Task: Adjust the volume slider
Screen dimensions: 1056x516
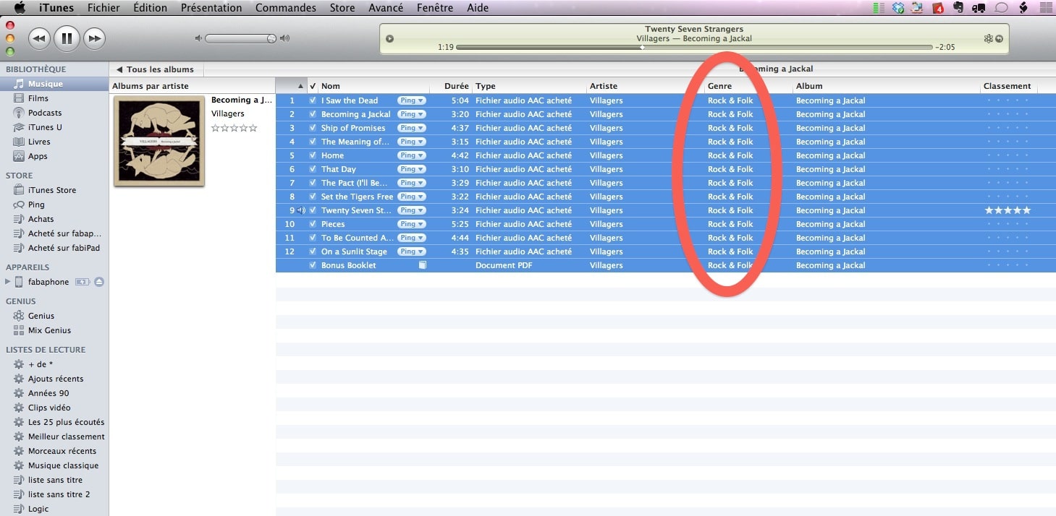Action: click(242, 38)
